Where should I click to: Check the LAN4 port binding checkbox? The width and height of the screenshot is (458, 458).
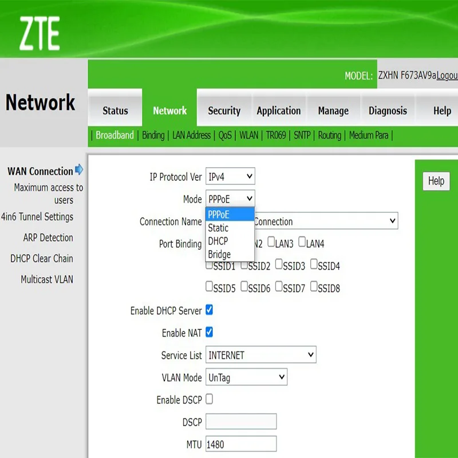pos(302,242)
